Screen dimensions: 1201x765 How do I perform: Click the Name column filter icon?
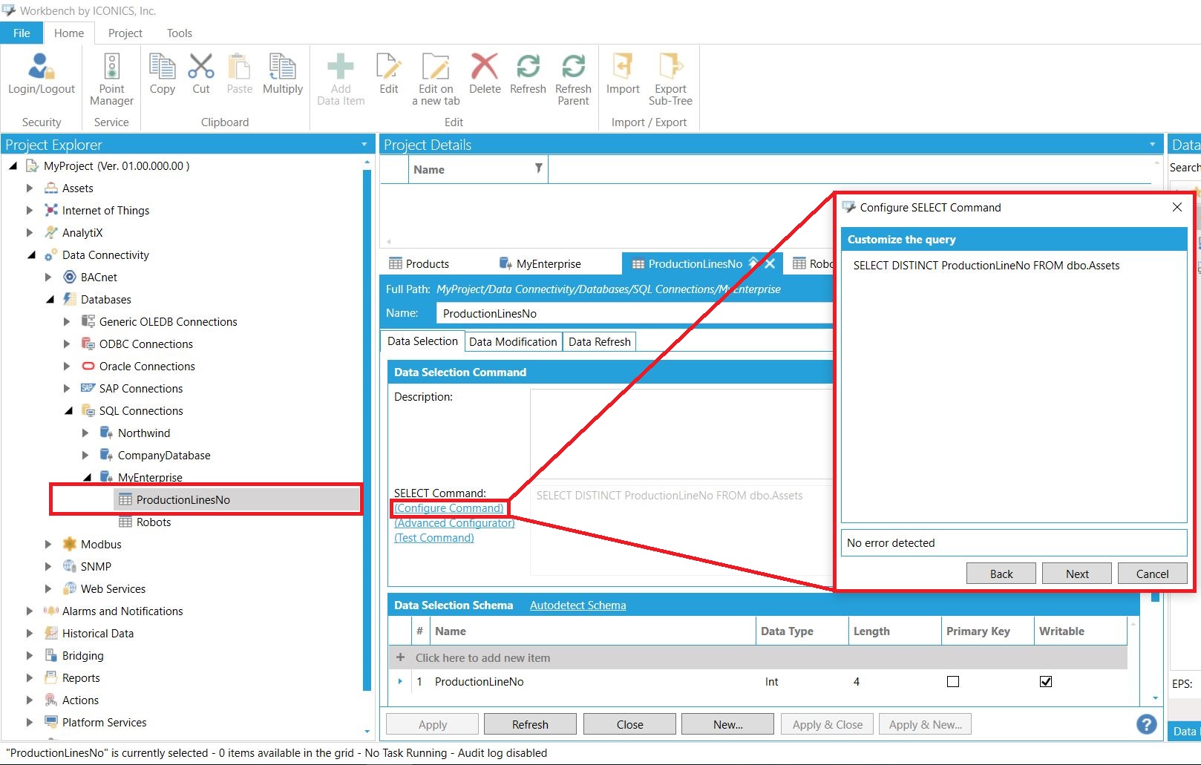(x=538, y=168)
